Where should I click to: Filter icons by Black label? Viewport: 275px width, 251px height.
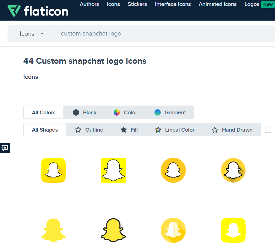click(x=89, y=112)
